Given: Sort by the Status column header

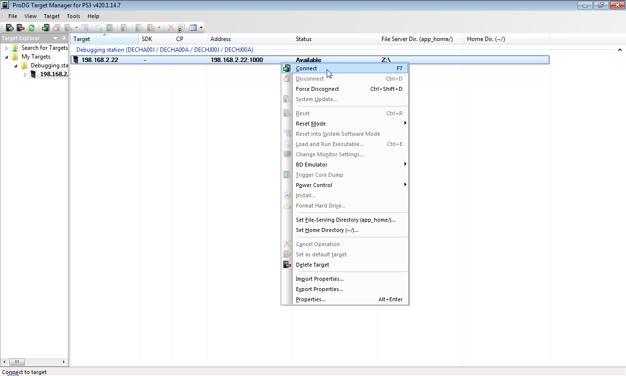Looking at the screenshot, I should pyautogui.click(x=335, y=39).
